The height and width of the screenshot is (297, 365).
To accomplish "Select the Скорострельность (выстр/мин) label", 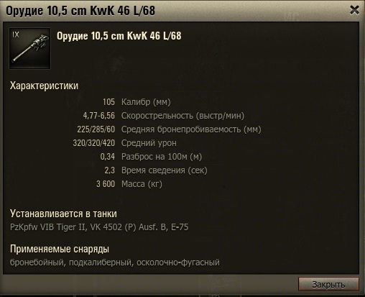I will (182, 116).
